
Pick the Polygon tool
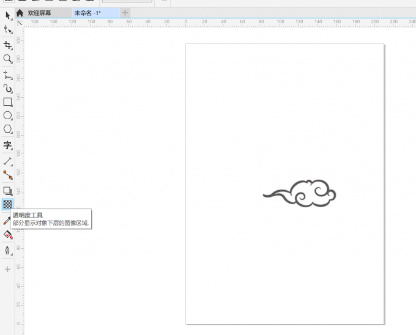7,129
